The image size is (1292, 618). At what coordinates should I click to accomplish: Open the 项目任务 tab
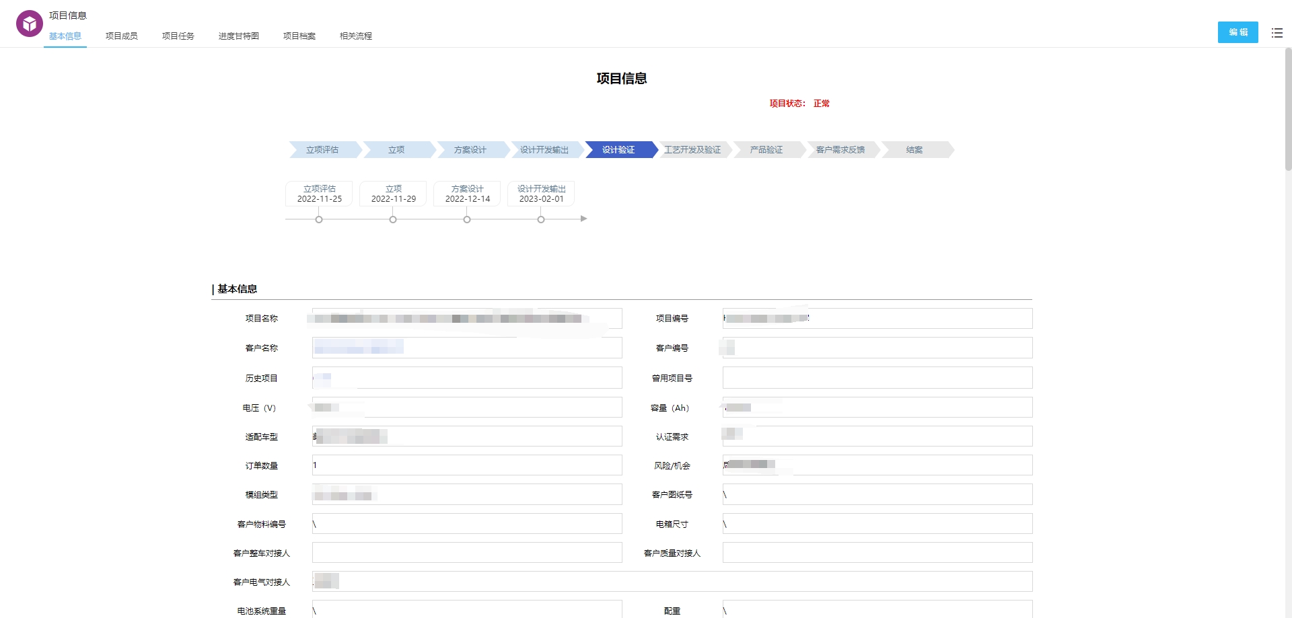click(178, 36)
